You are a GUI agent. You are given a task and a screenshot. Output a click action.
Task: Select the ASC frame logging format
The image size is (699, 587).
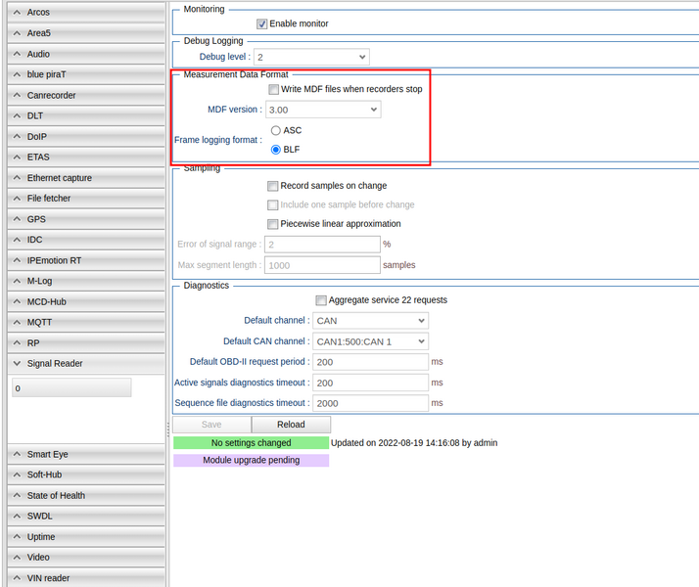276,130
